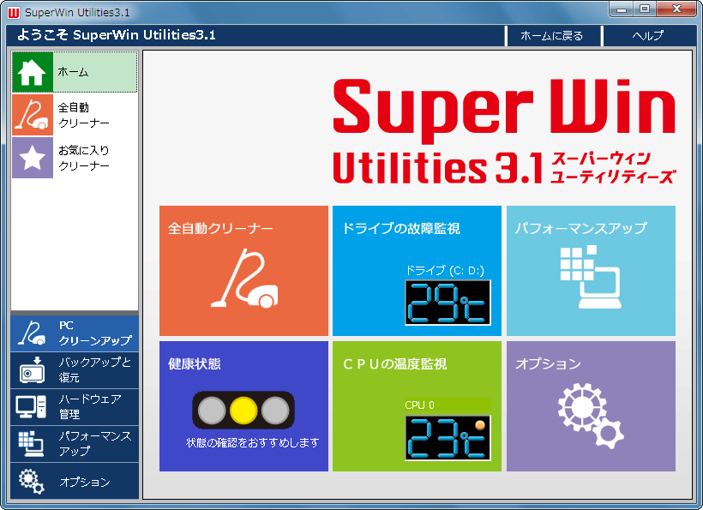Click the backup safe icon

(32, 369)
